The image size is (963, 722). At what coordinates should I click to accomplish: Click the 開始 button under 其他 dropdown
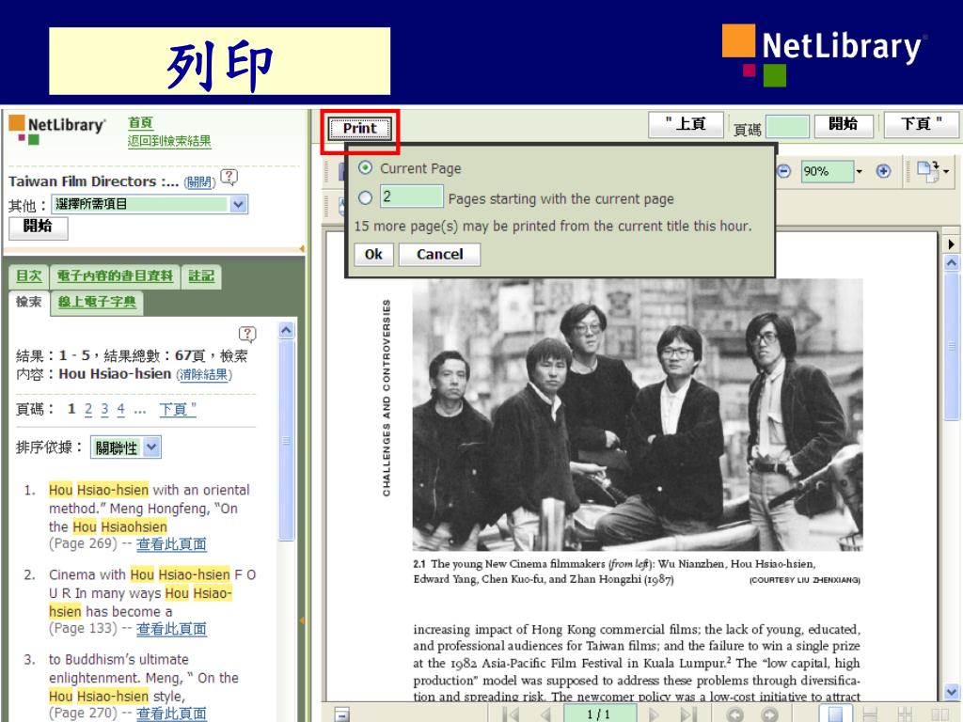click(38, 228)
